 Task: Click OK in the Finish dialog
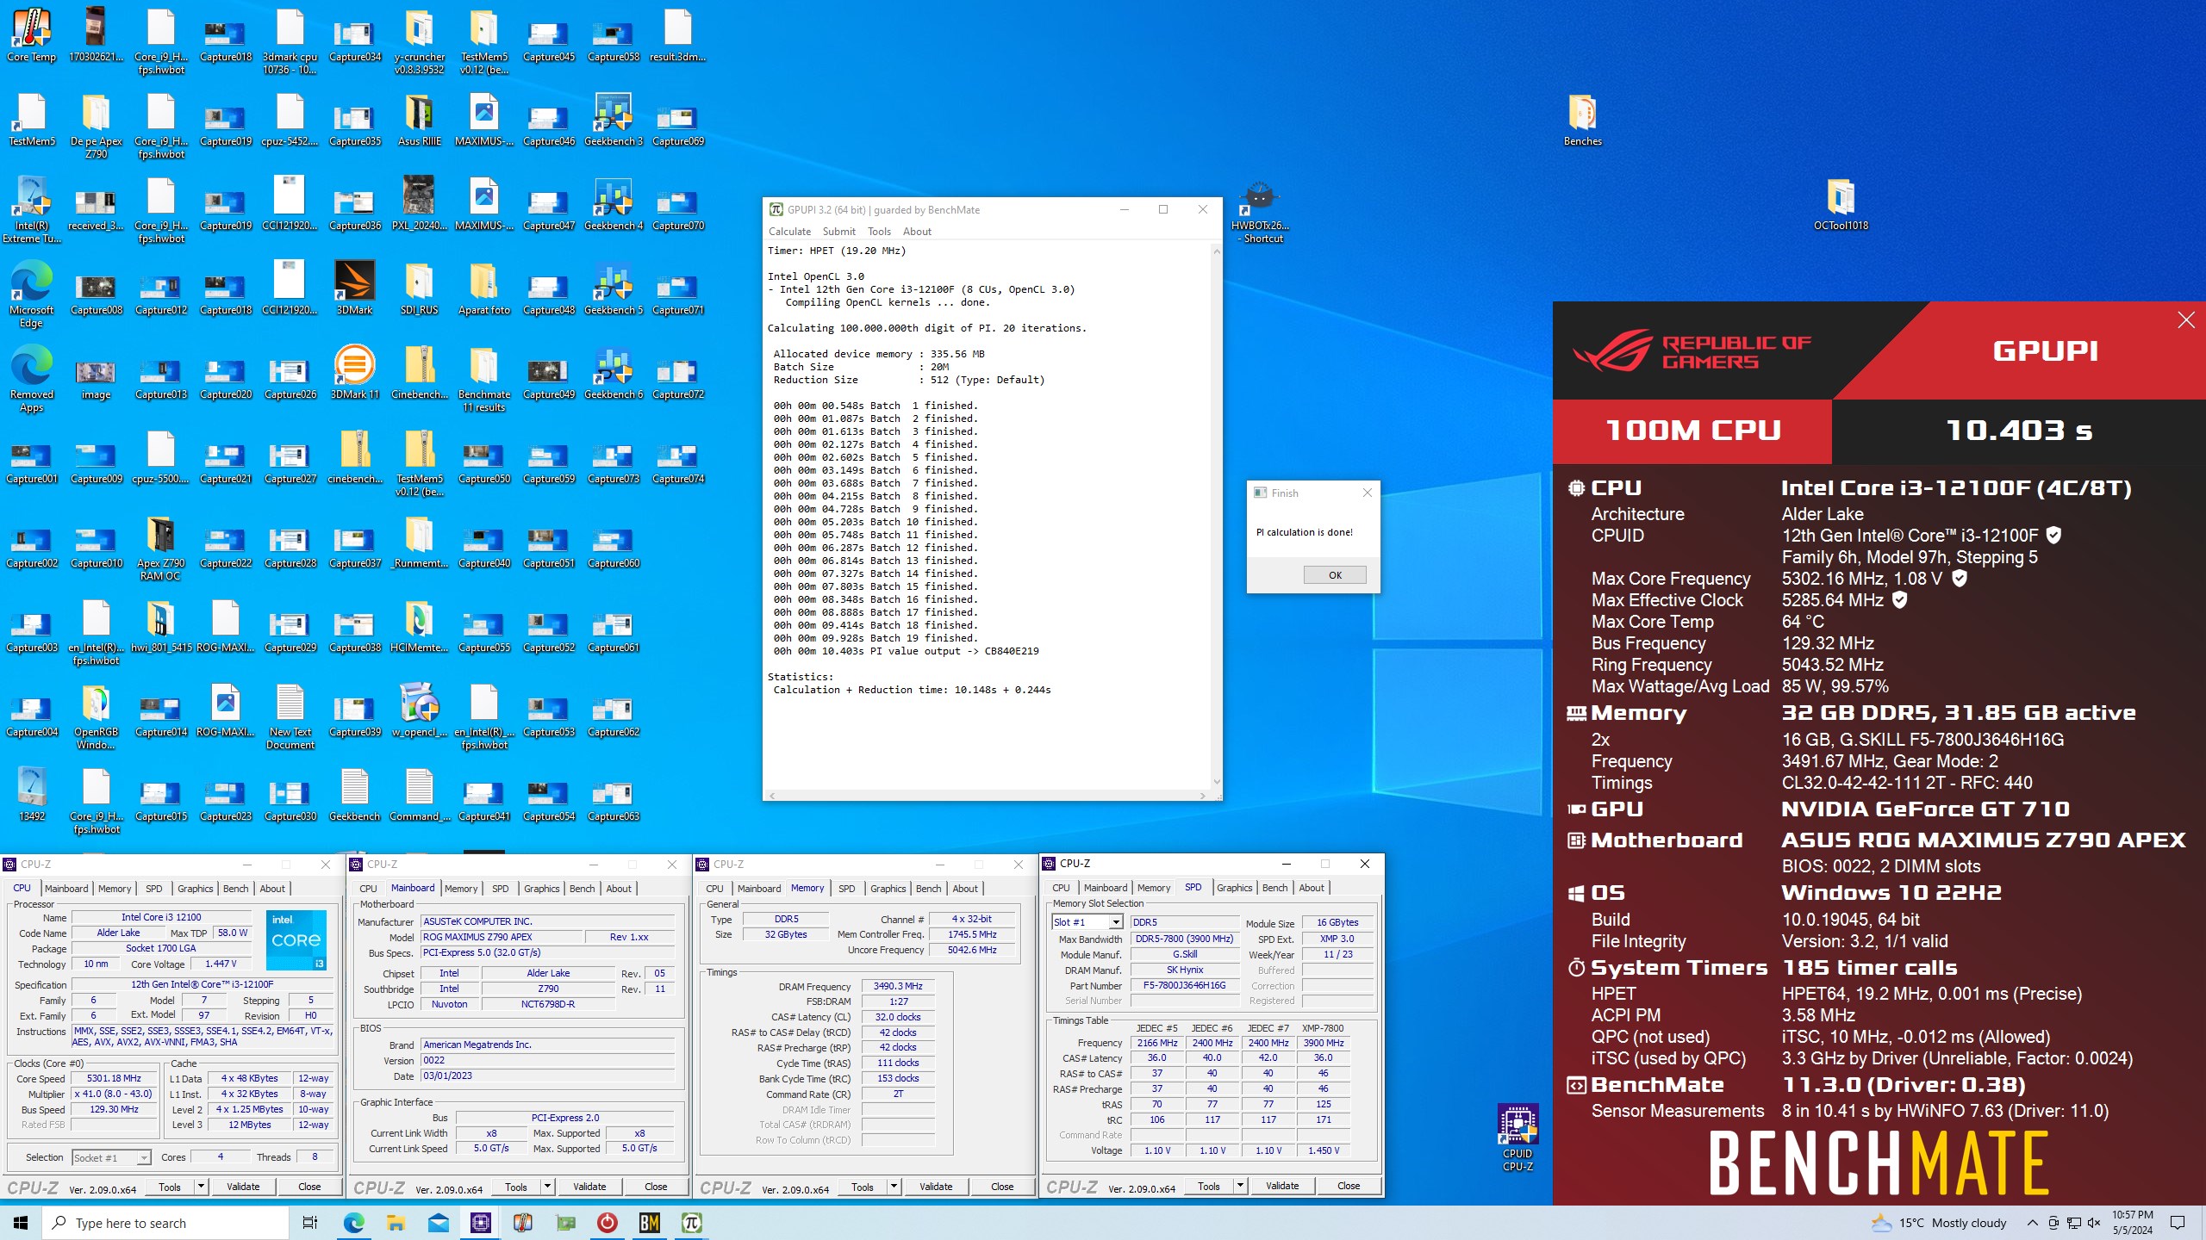point(1335,574)
